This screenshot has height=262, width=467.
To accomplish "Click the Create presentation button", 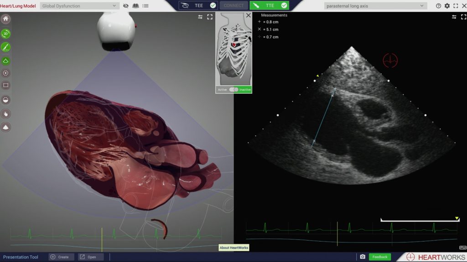I will pyautogui.click(x=61, y=257).
